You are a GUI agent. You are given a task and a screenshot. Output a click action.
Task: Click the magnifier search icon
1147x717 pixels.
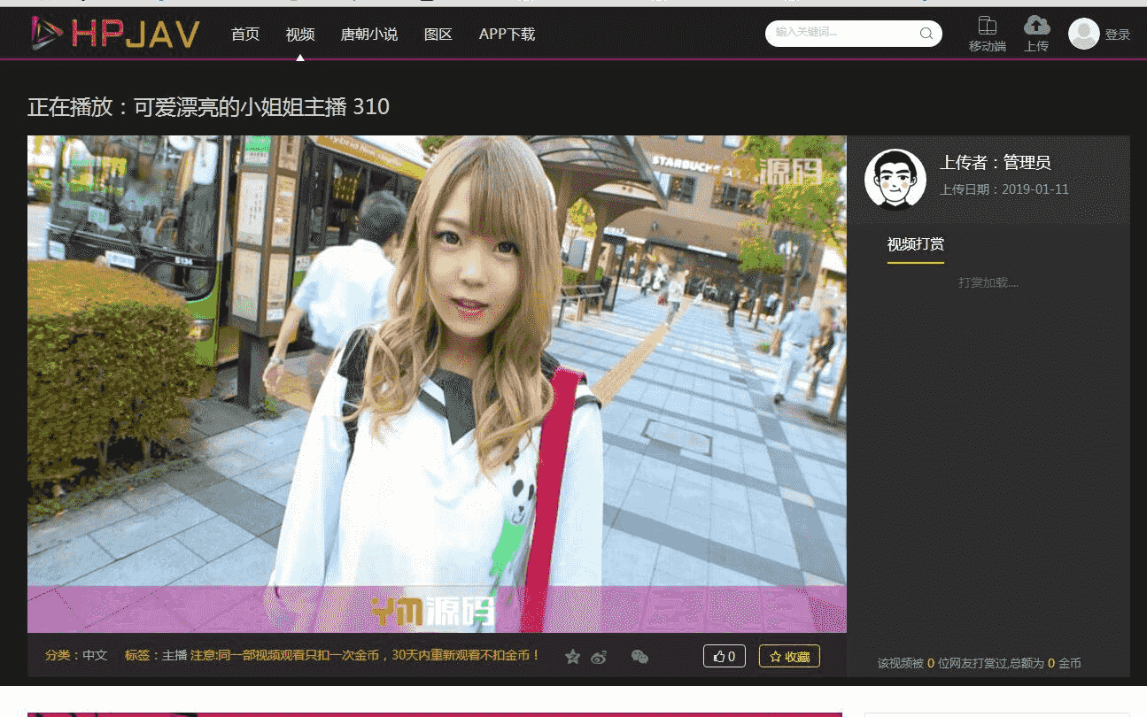pos(926,34)
